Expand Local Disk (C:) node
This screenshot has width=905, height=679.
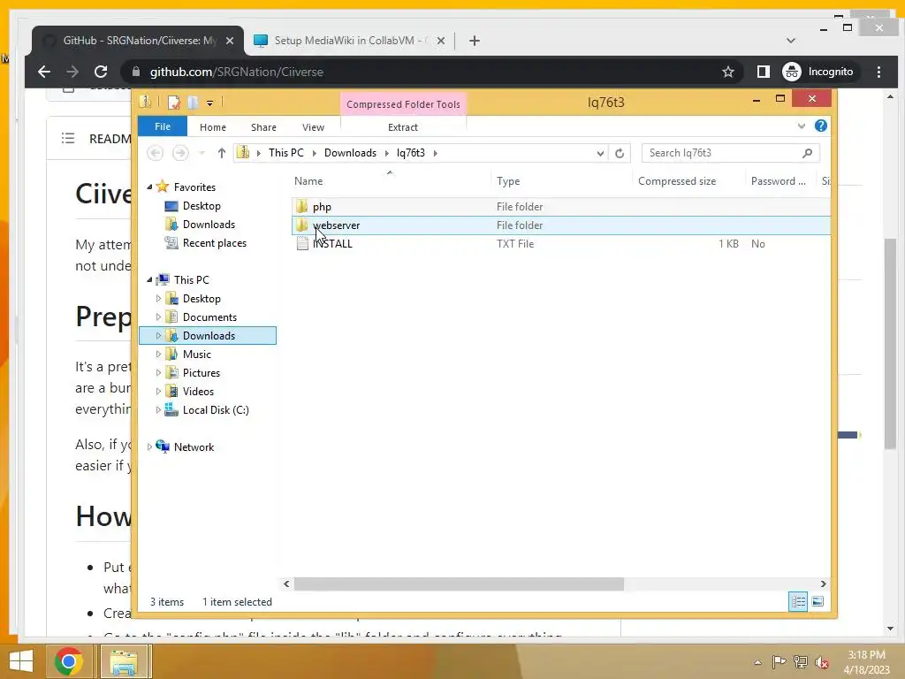pyautogui.click(x=158, y=410)
